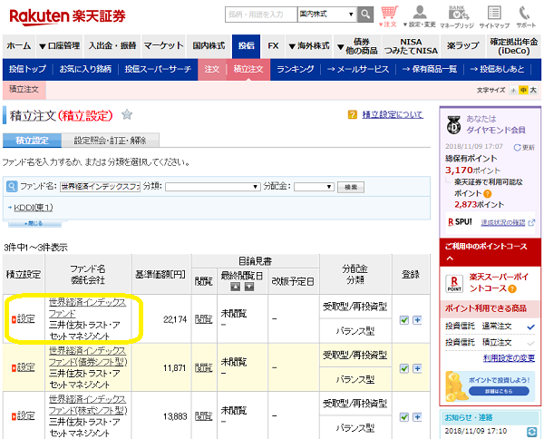Open the 設定・変更 person icon

coord(420,16)
